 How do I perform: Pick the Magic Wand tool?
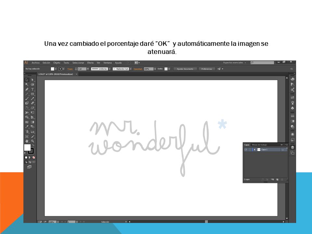[27, 84]
